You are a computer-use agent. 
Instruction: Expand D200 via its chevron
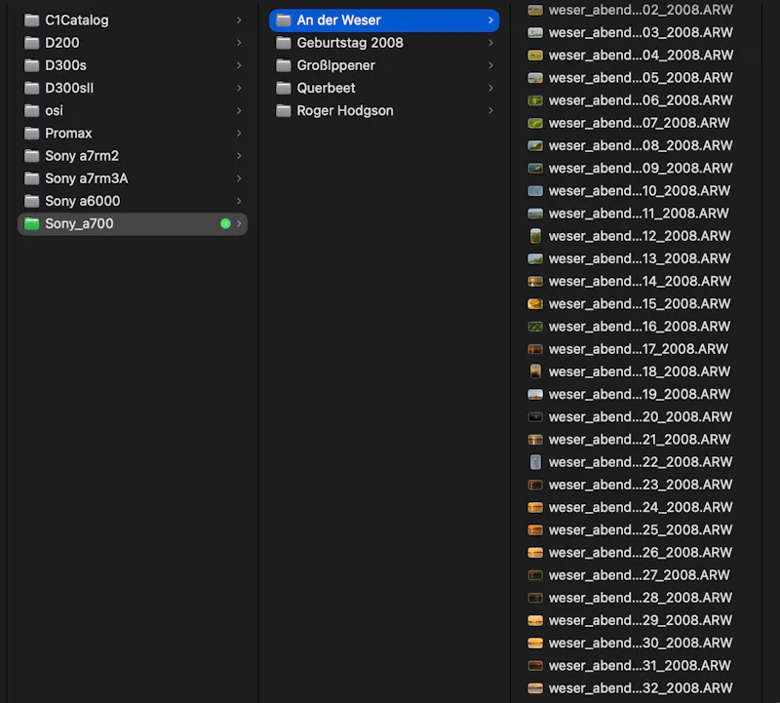click(x=239, y=43)
